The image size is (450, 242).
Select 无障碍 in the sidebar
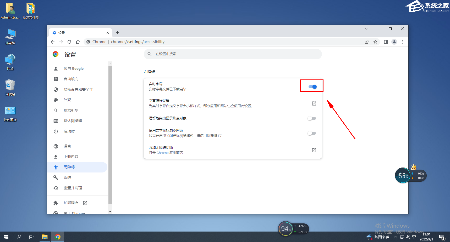77,167
